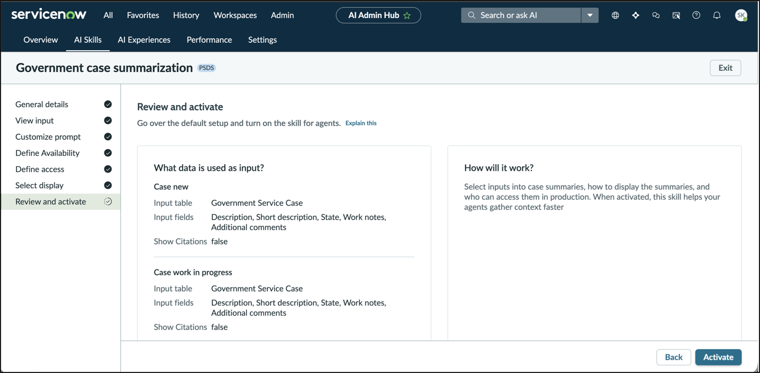Open the notifications bell

717,15
